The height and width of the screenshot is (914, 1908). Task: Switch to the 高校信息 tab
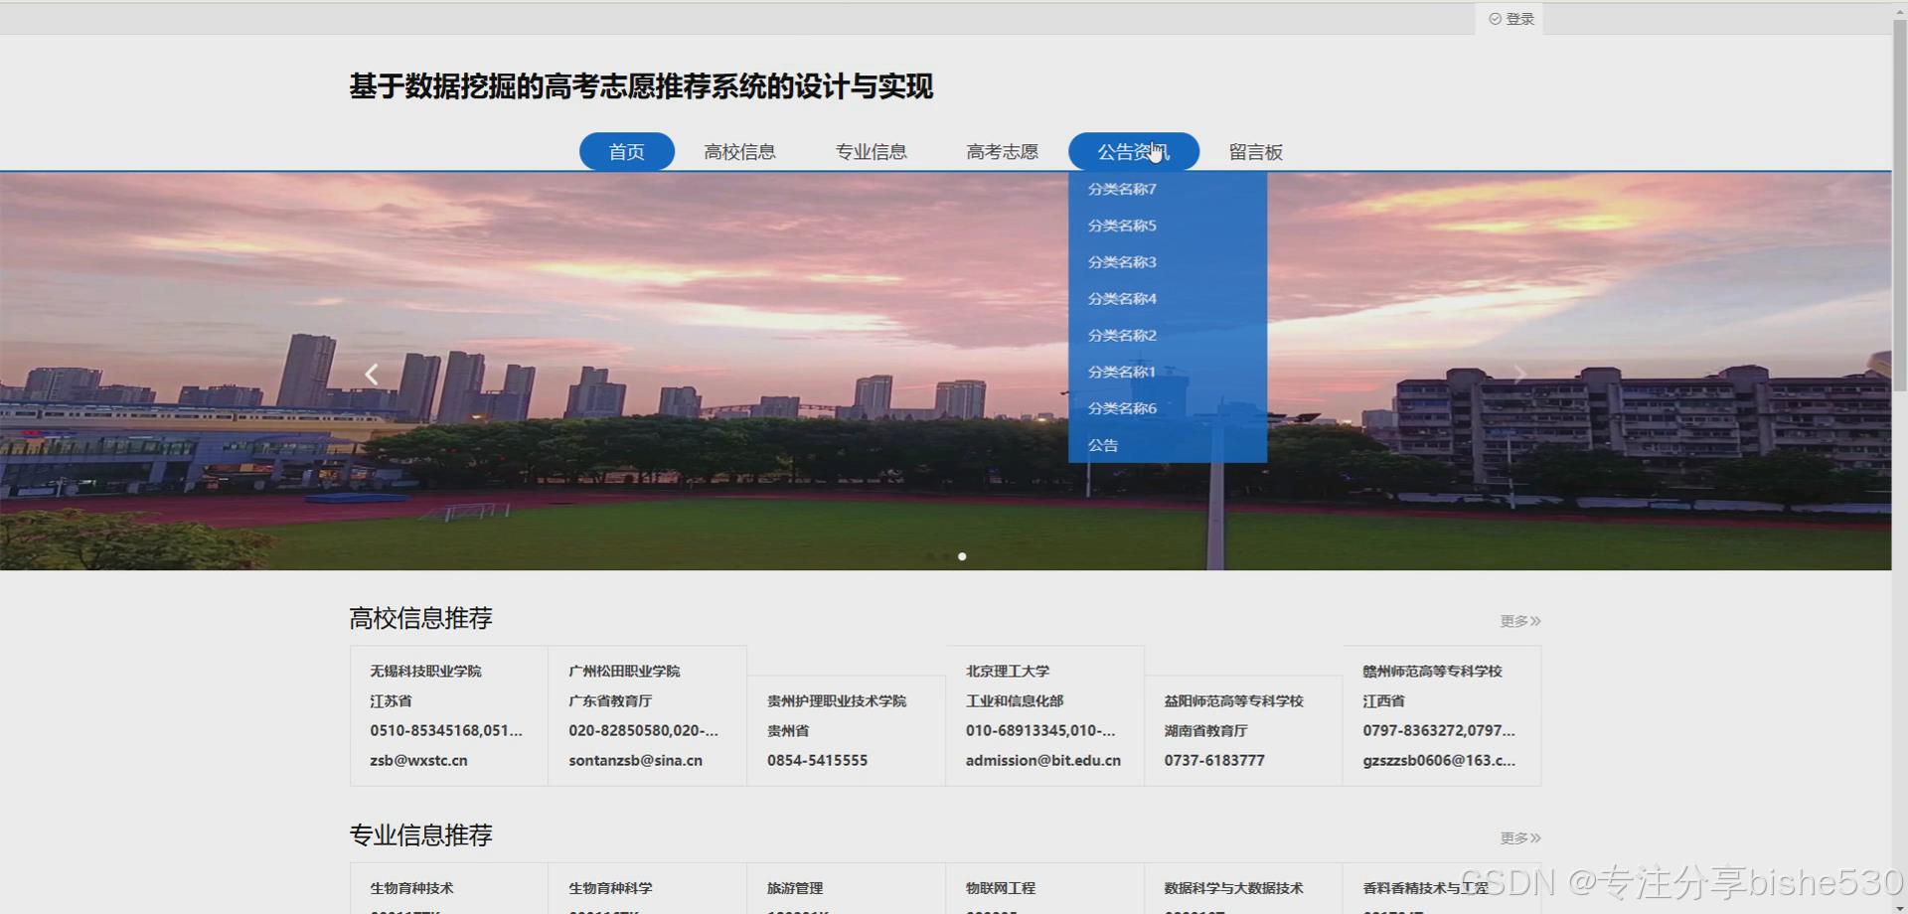(739, 151)
